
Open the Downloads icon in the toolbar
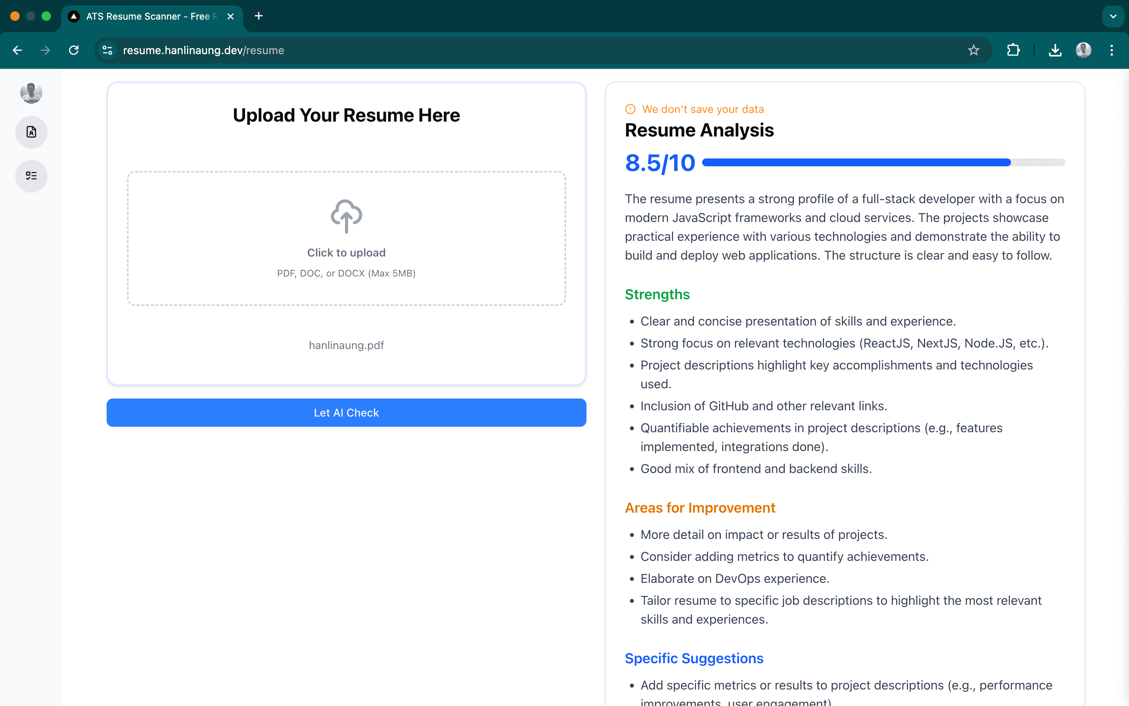point(1055,50)
